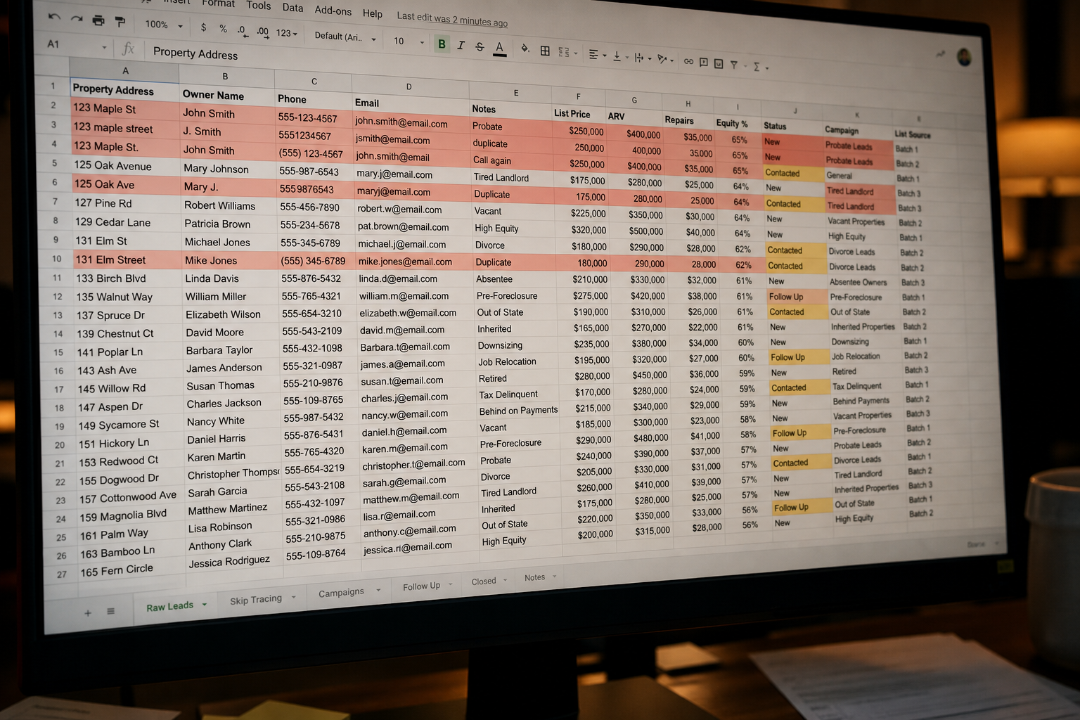Open vertical align options
Image resolution: width=1080 pixels, height=720 pixels.
point(619,56)
